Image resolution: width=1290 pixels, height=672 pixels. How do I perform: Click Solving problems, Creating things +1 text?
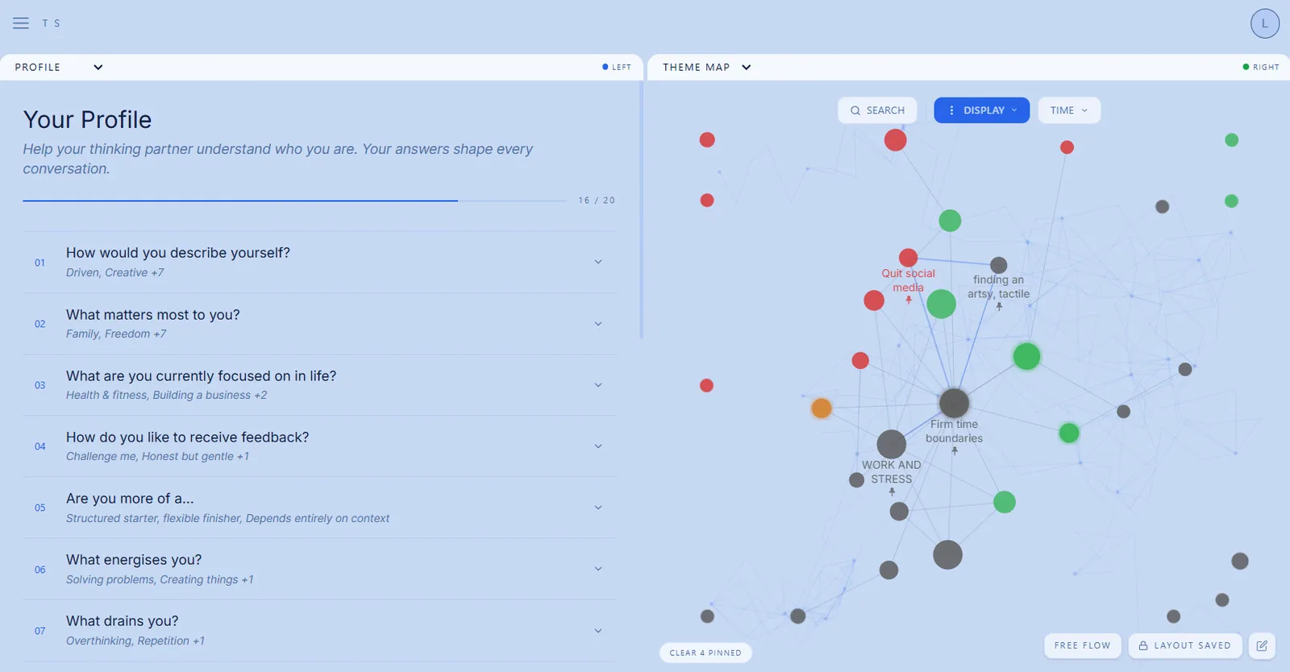160,579
